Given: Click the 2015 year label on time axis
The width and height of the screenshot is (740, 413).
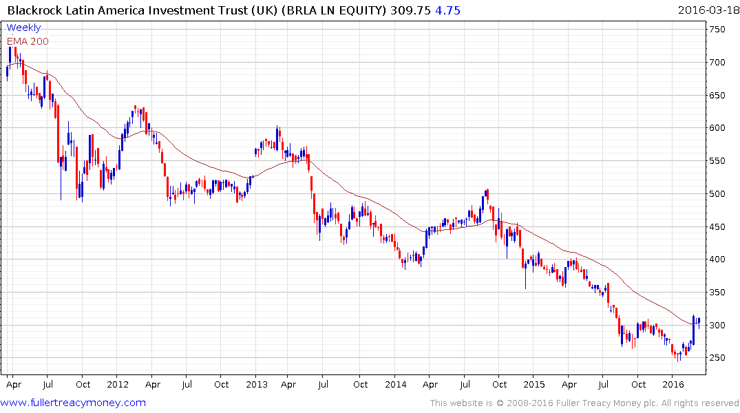Looking at the screenshot, I should 533,384.
